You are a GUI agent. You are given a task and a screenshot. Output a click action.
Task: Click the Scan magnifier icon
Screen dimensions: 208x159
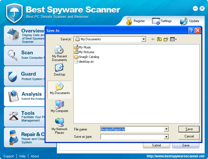tap(13, 55)
